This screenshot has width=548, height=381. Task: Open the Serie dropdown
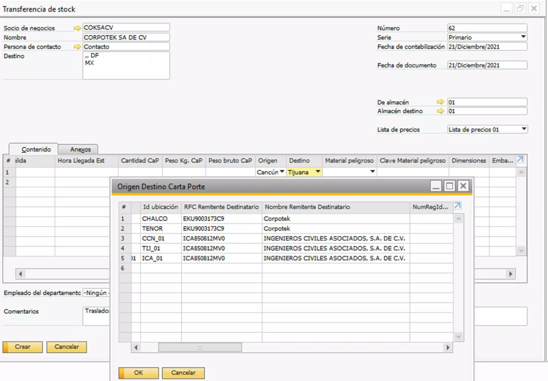coord(523,37)
